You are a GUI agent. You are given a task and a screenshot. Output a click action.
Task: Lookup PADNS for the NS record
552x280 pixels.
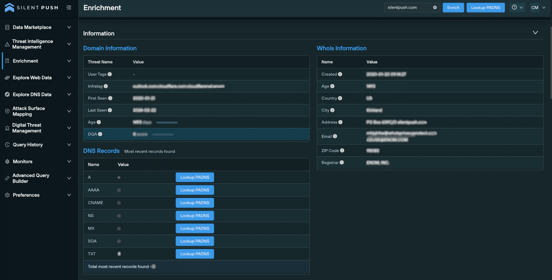pos(195,216)
